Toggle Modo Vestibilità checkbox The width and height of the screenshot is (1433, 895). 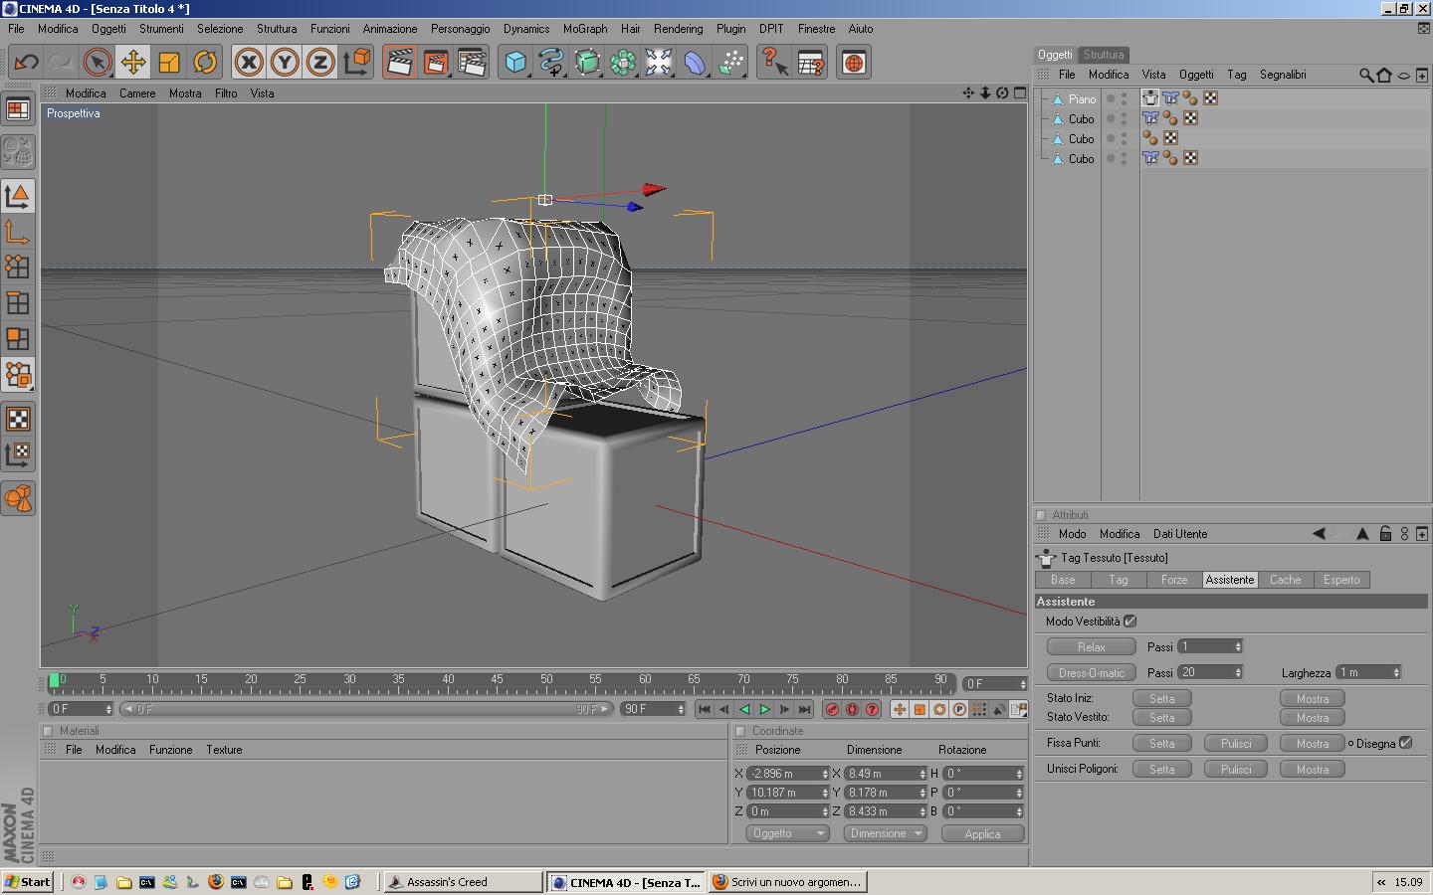pos(1129,621)
